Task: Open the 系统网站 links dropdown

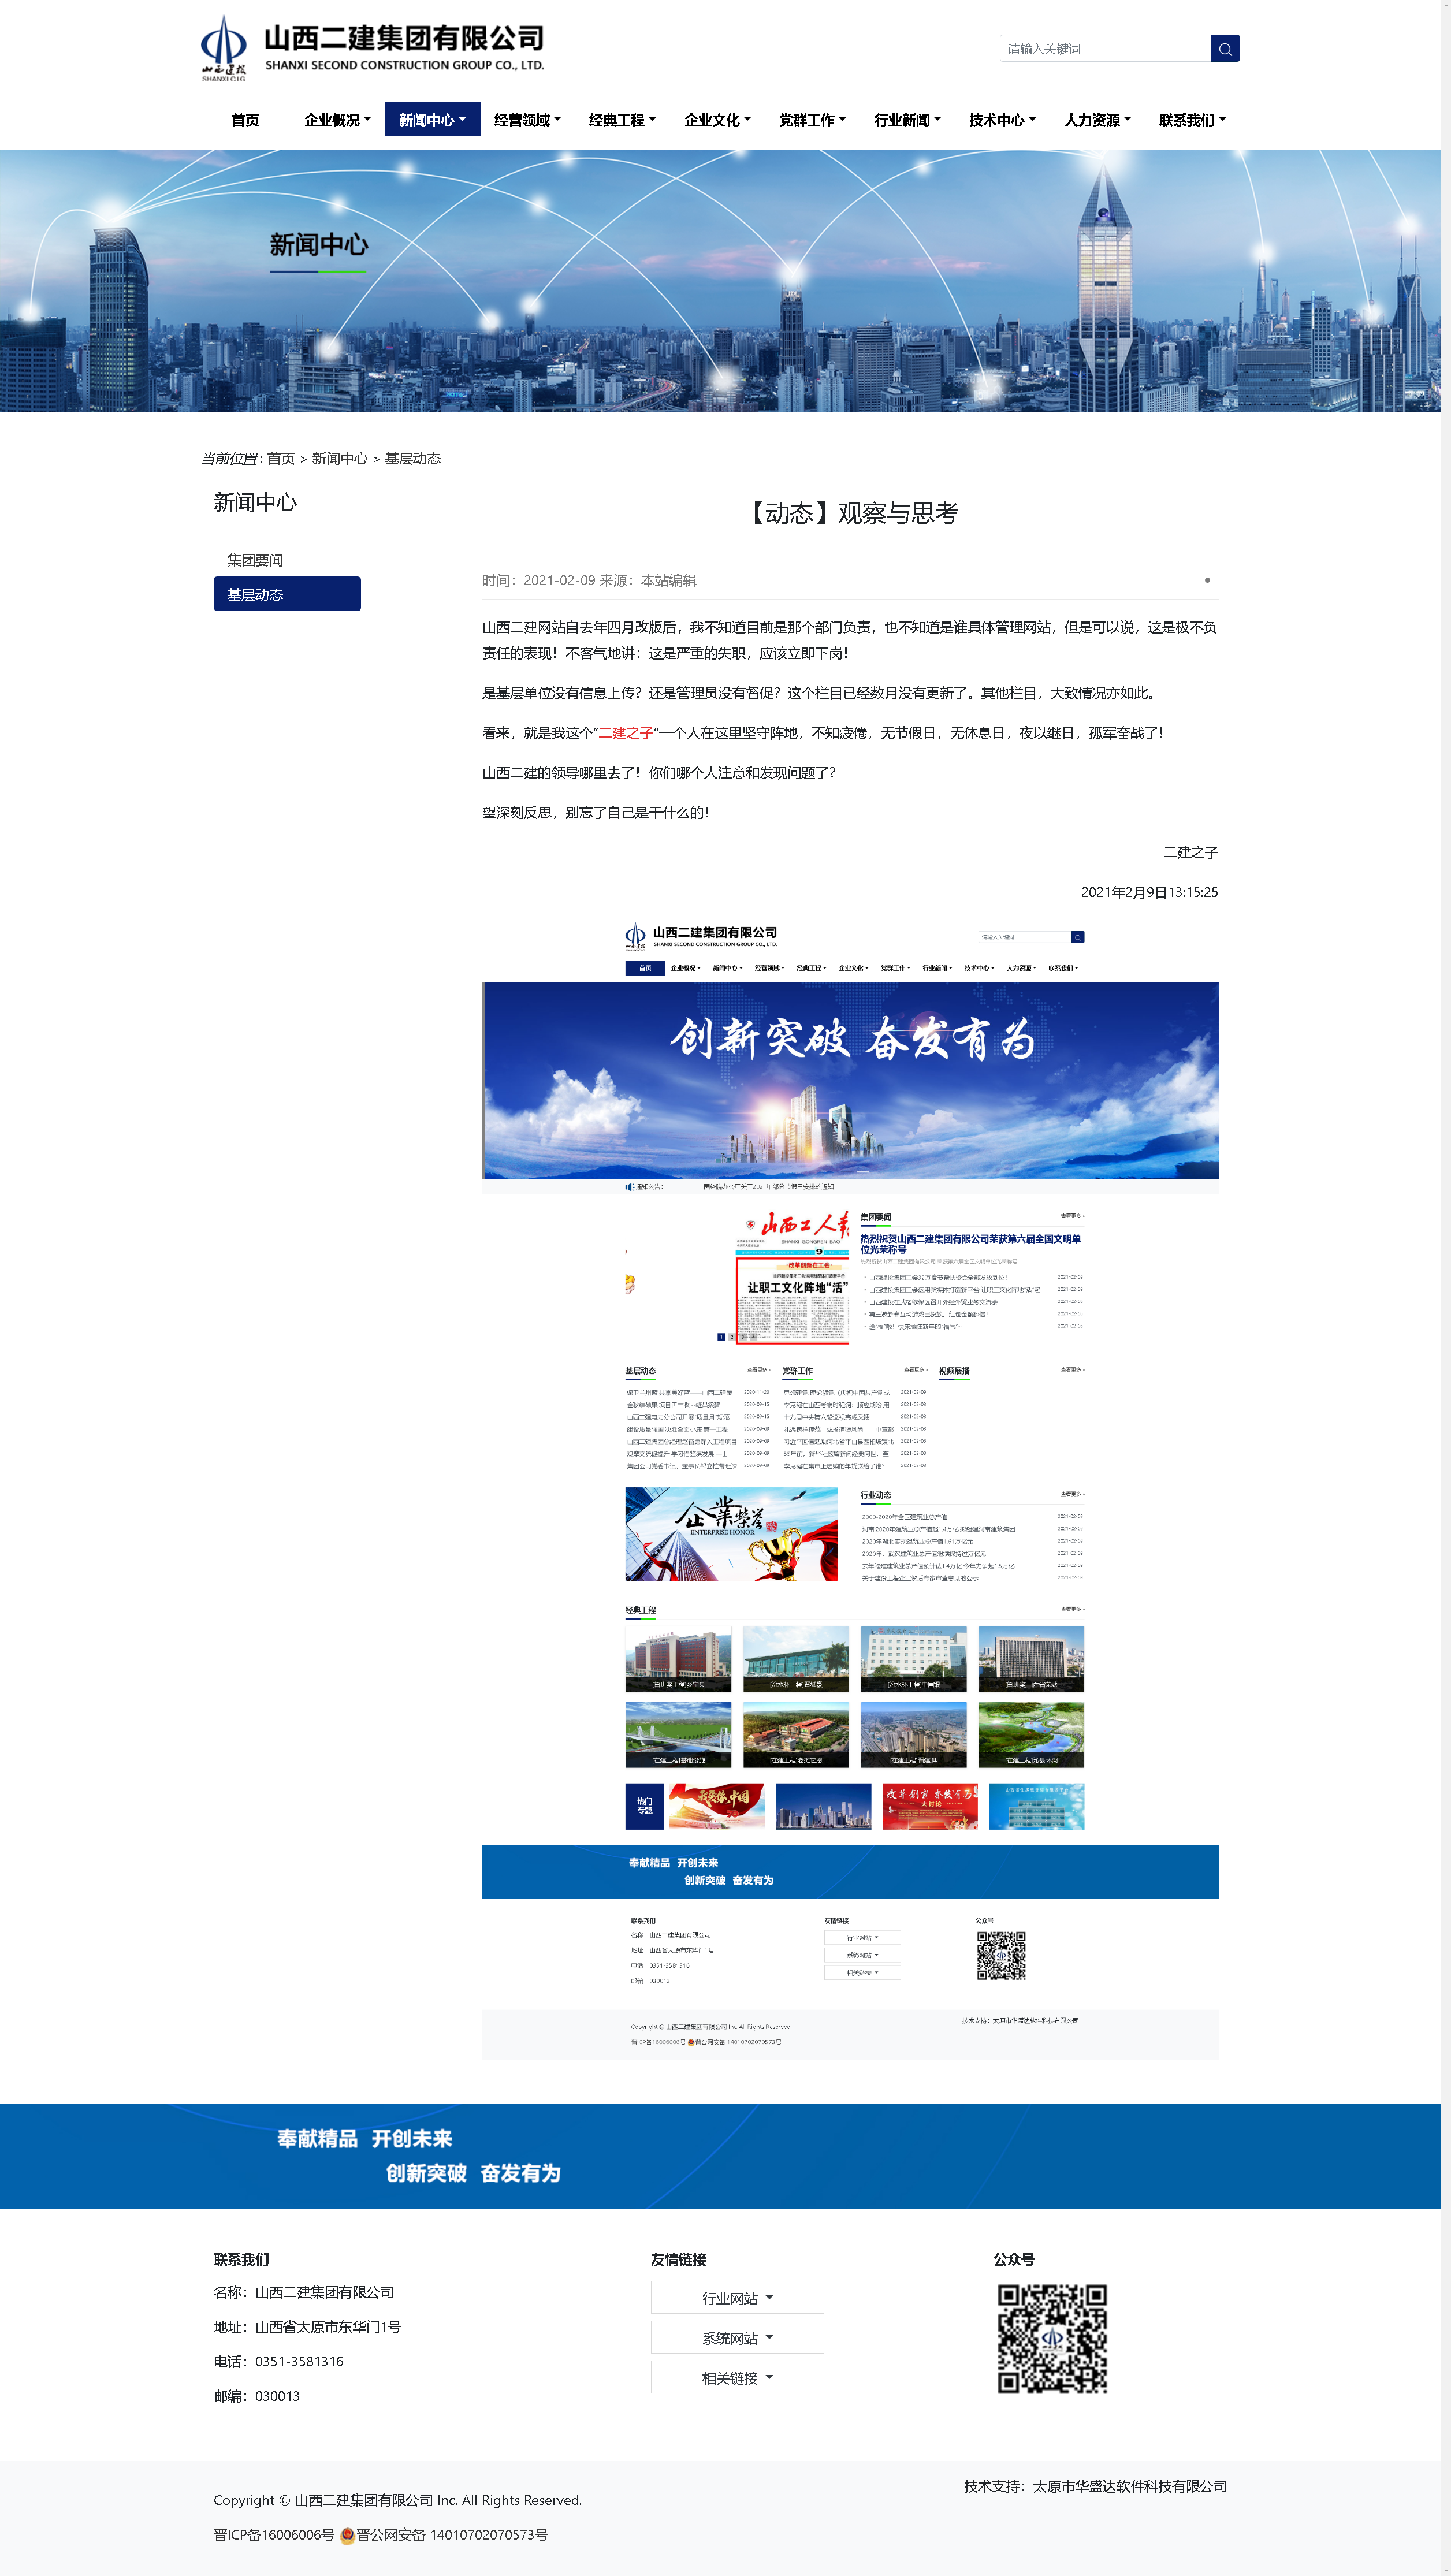Action: coord(737,2338)
